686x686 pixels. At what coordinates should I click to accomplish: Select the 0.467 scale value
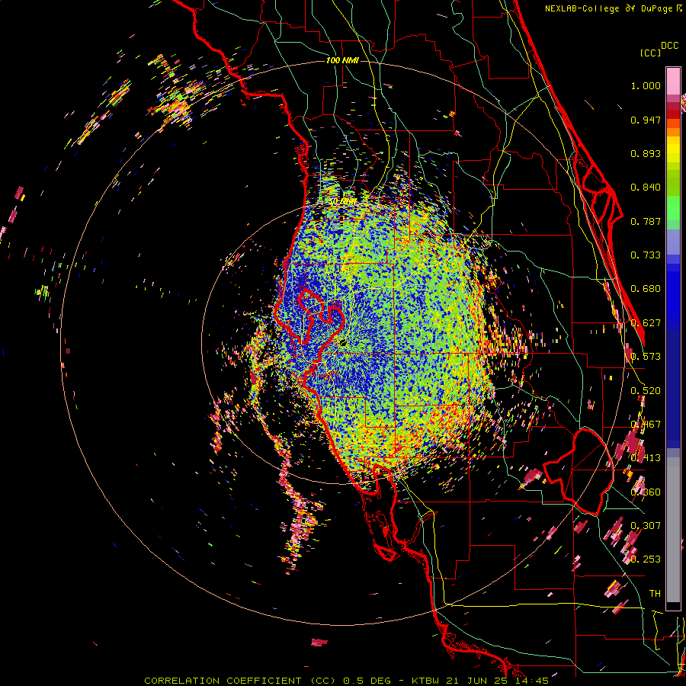point(646,425)
